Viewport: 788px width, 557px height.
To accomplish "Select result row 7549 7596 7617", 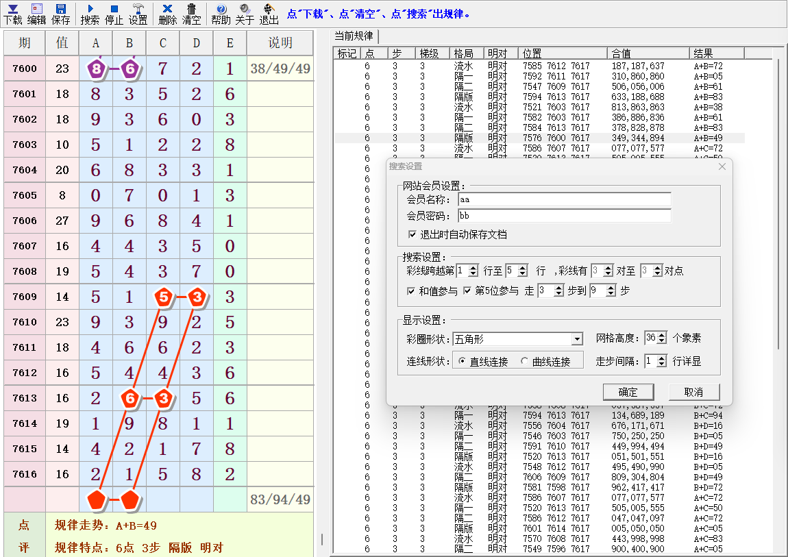I will 540,549.
